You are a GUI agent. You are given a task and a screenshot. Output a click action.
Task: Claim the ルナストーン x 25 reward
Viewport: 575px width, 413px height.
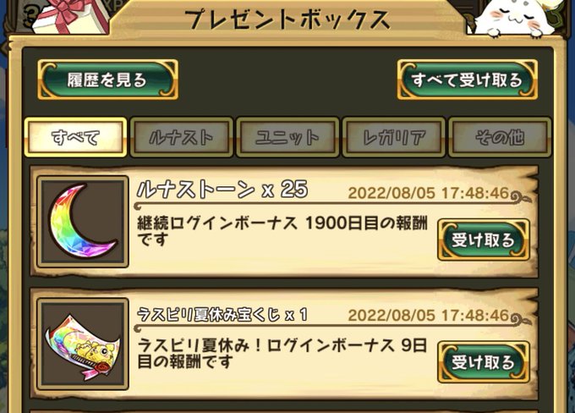click(484, 240)
